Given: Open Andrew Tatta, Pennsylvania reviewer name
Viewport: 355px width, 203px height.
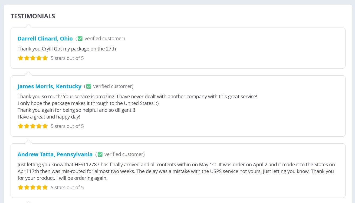Looking at the screenshot, I should point(55,154).
